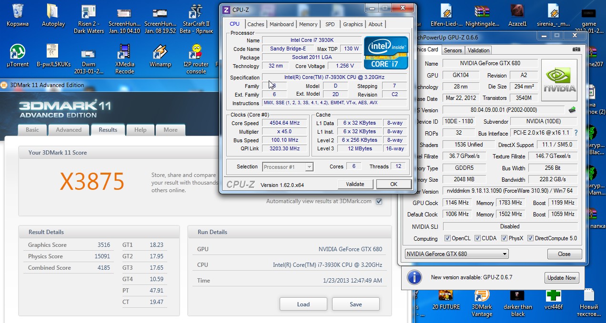Open XMedia Recode desktop icon
Image resolution: width=606 pixels, height=323 pixels.
click(124, 51)
